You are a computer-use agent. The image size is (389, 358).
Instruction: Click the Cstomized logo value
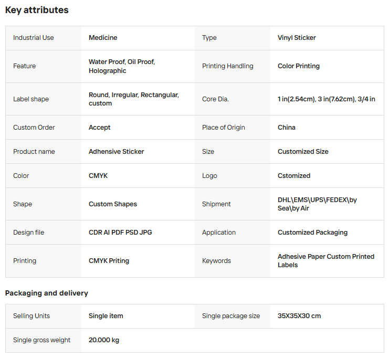tap(294, 176)
